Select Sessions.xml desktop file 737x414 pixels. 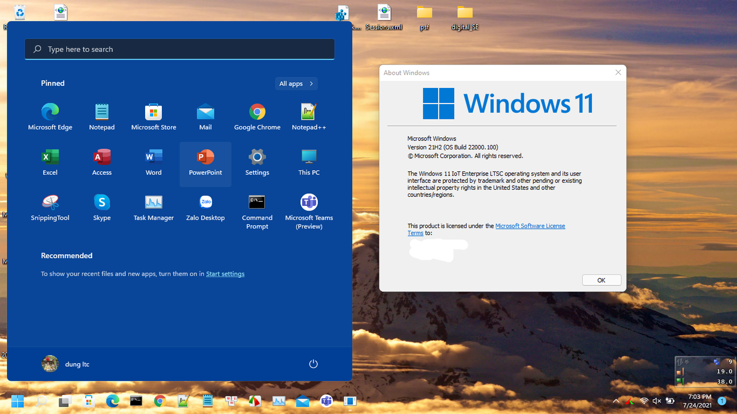tap(384, 17)
